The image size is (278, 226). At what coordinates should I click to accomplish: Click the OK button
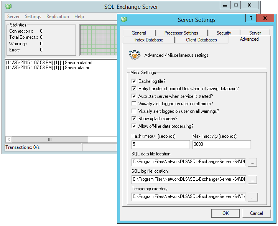[x=225, y=213]
